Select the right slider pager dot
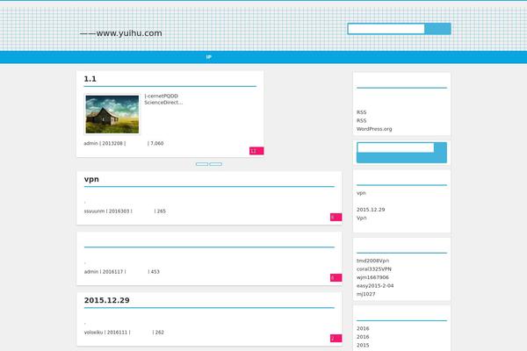Image resolution: width=527 pixels, height=351 pixels. pos(216,164)
